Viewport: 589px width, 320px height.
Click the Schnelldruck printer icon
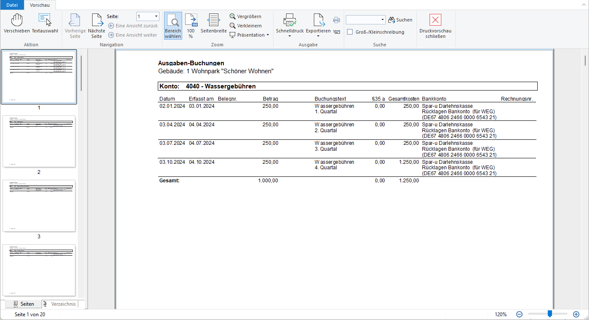click(290, 20)
